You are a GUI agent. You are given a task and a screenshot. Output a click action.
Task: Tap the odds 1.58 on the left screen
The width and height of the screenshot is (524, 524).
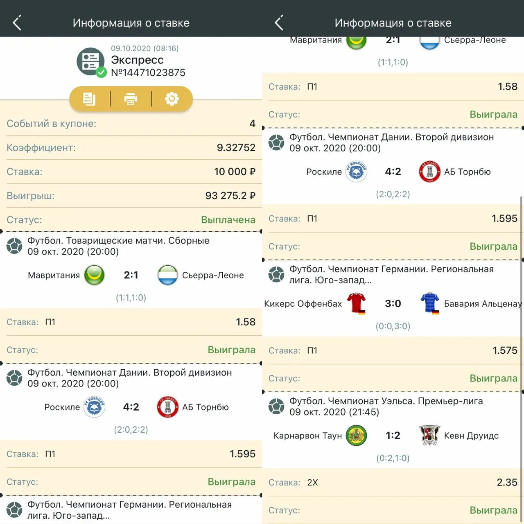click(x=246, y=322)
